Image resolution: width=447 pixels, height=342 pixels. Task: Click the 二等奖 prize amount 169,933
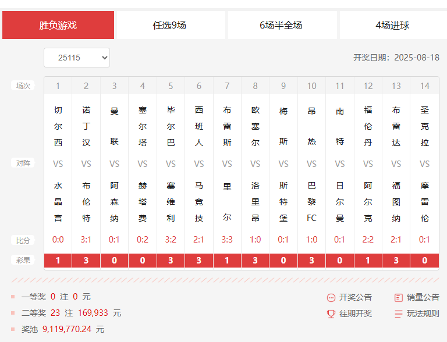coord(93,313)
